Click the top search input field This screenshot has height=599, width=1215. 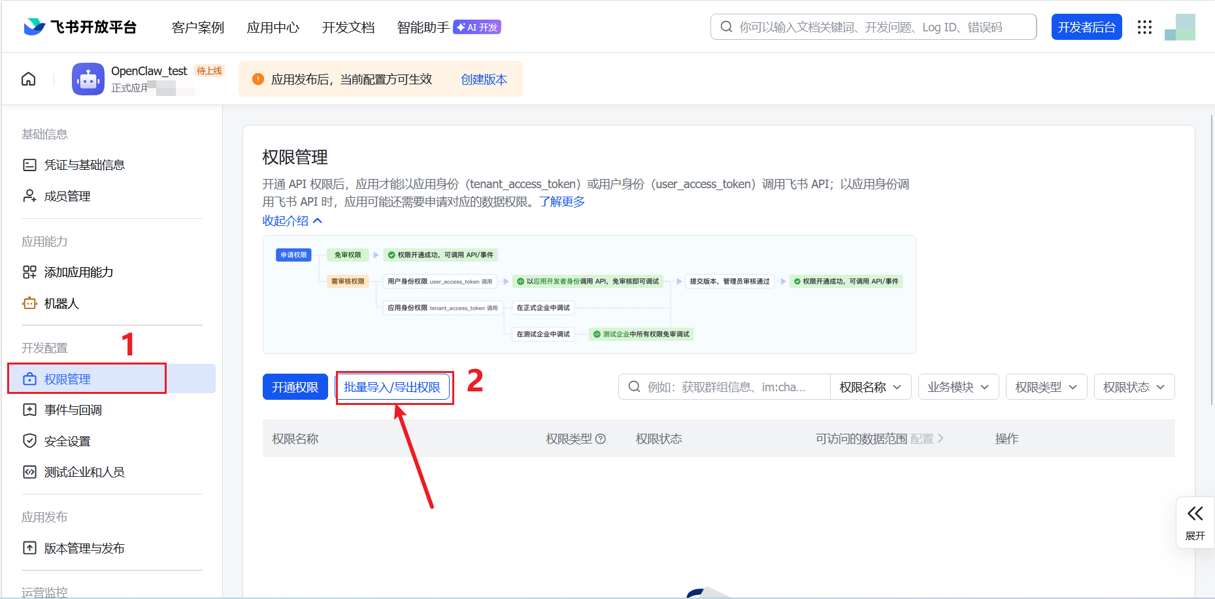click(873, 27)
